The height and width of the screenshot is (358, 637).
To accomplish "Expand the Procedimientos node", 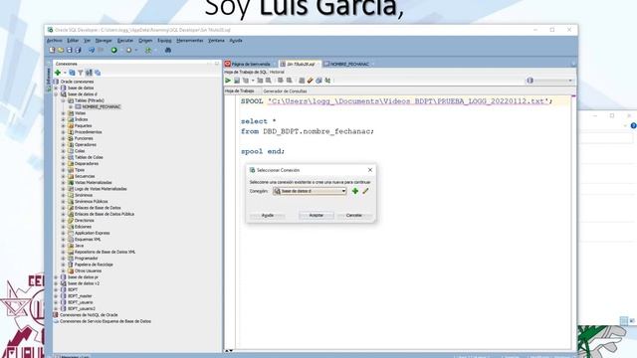I will 64,132.
